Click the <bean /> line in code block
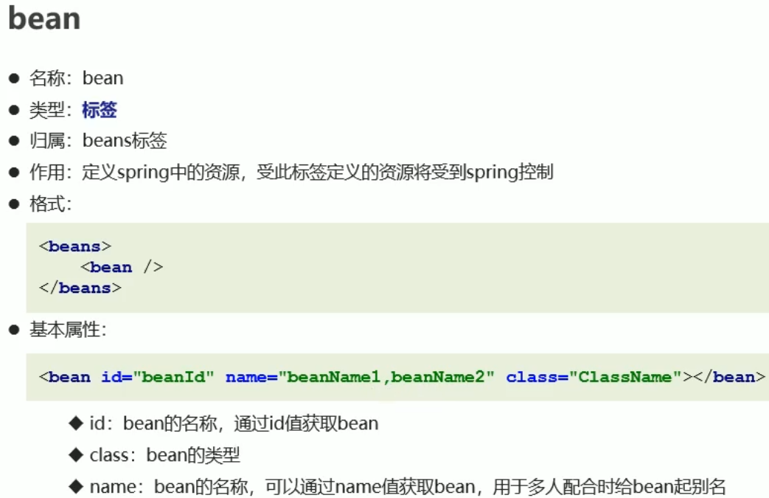 [x=122, y=267]
